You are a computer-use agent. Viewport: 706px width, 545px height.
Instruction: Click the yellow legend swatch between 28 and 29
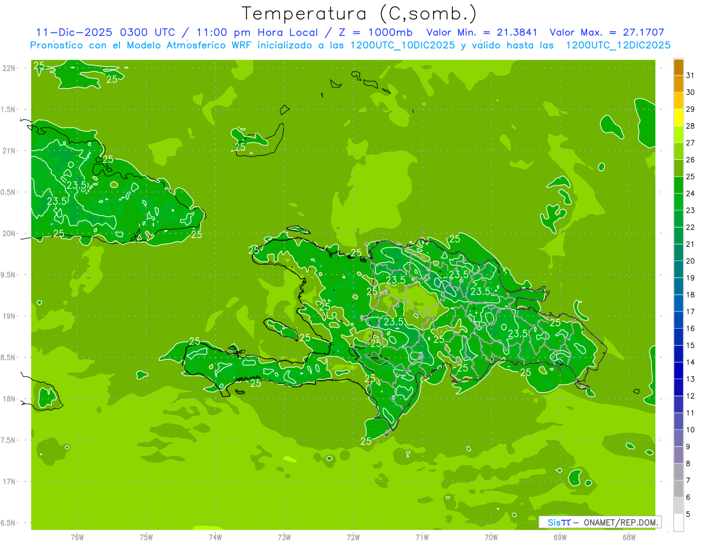point(678,118)
